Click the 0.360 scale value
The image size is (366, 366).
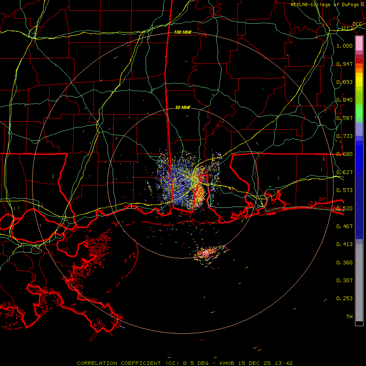pos(344,262)
